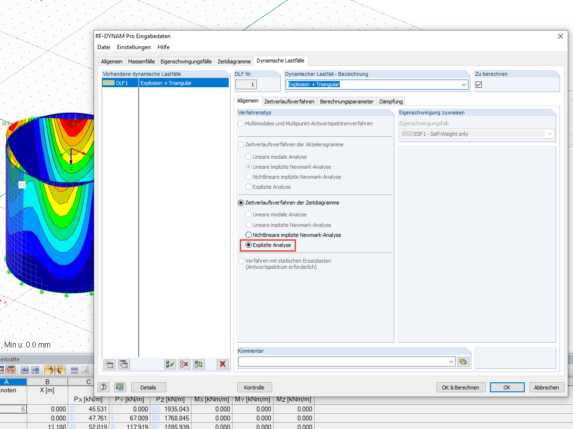Select Nichtlineare implizite Newmark-Analyse option

248,235
